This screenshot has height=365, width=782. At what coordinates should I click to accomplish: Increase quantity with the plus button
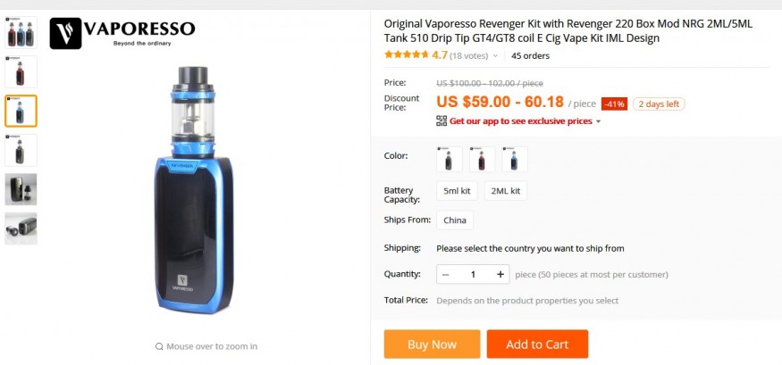[x=500, y=274]
